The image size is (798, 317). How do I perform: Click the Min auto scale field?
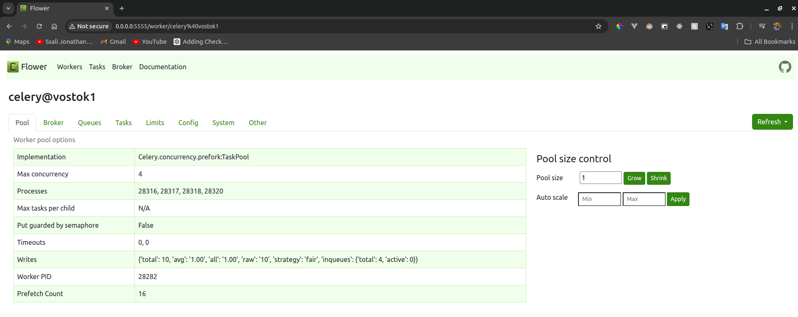(x=599, y=199)
